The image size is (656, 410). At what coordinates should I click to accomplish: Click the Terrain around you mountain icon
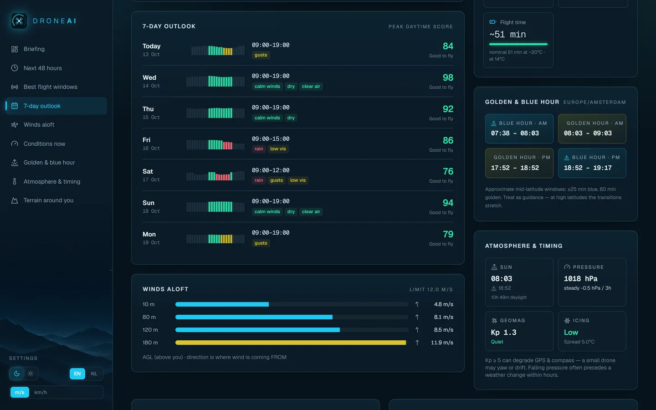click(x=15, y=200)
